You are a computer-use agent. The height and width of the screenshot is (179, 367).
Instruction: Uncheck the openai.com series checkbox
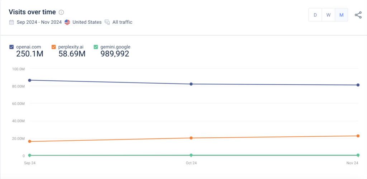pyautogui.click(x=11, y=47)
